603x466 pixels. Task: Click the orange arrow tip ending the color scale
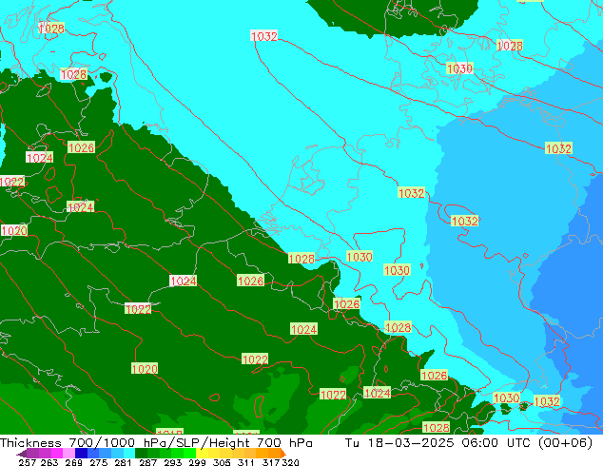point(283,454)
